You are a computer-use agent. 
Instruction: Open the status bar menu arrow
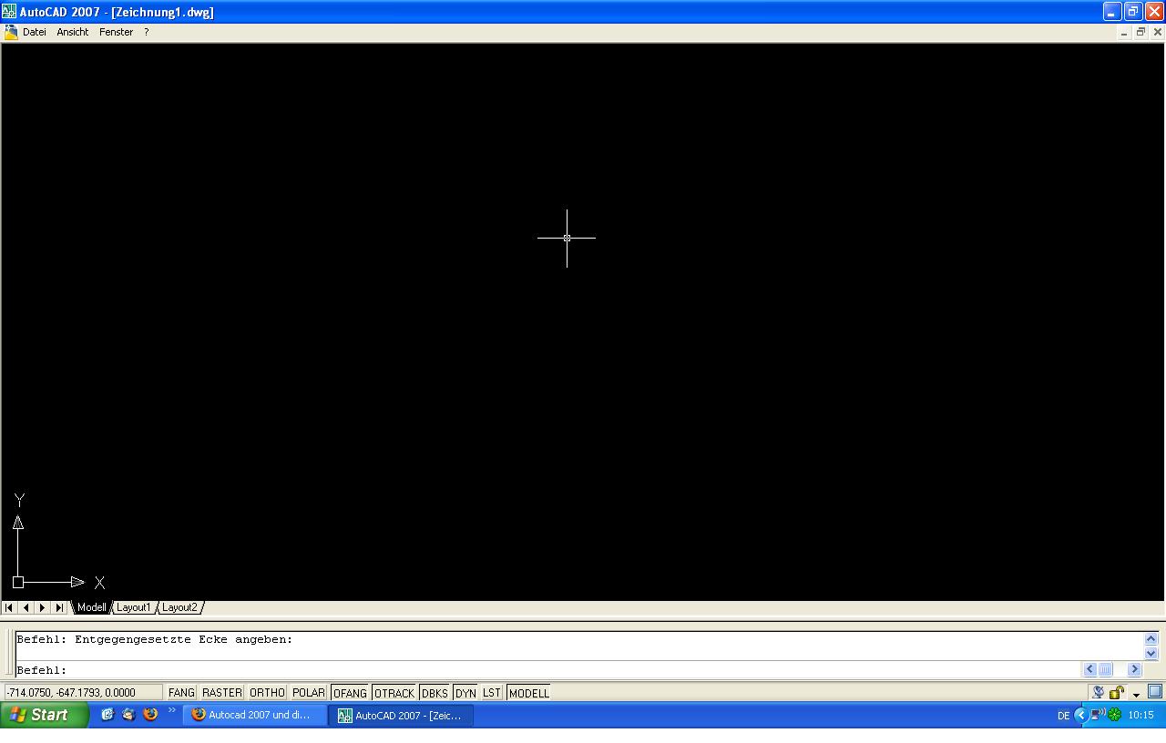1136,695
